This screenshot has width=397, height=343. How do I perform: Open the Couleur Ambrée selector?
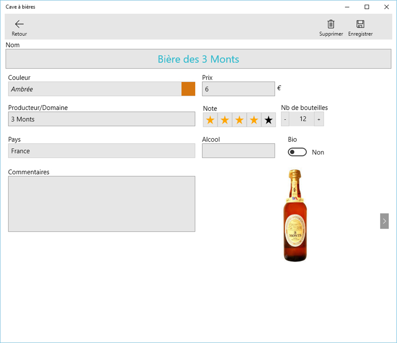pos(102,89)
